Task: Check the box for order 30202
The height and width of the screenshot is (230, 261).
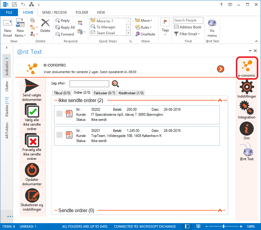Action: [59, 114]
